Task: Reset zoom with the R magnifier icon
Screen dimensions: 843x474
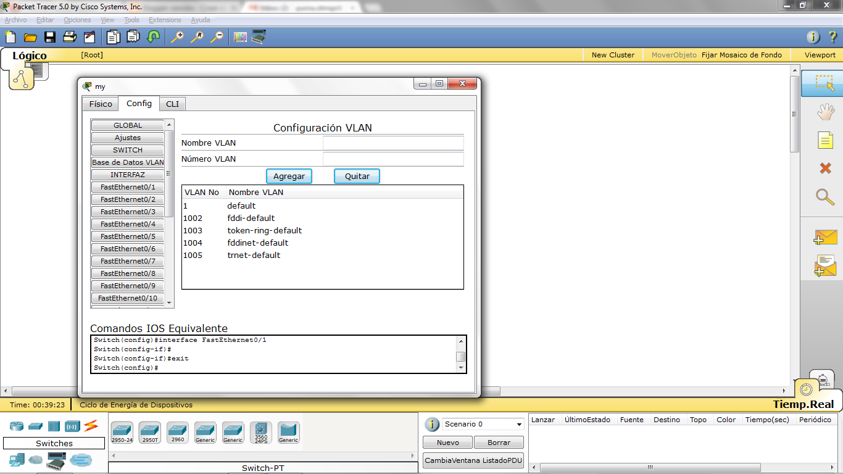Action: pyautogui.click(x=197, y=37)
